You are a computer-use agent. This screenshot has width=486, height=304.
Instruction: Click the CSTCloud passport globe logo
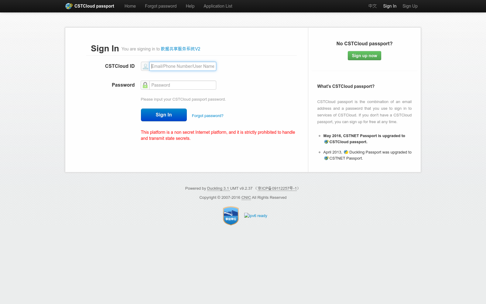(69, 6)
